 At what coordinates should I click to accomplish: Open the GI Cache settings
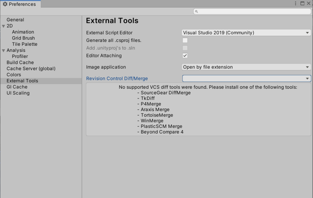click(17, 87)
